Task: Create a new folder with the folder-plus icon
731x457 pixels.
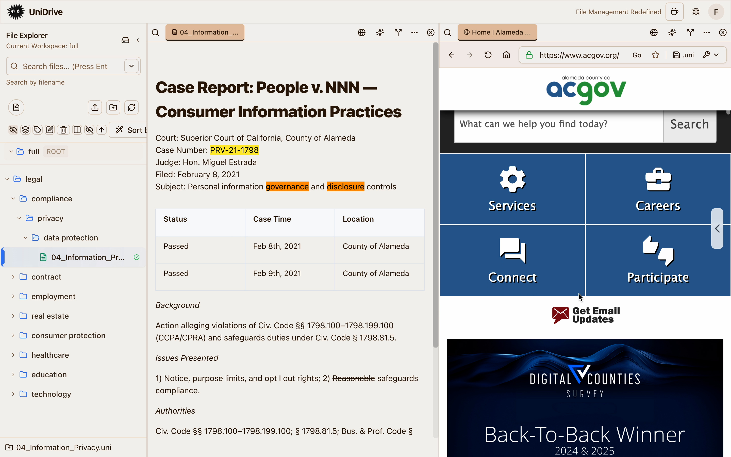Action: (x=113, y=107)
